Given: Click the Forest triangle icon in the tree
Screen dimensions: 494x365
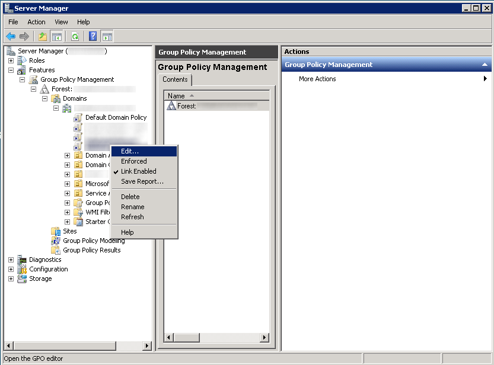Looking at the screenshot, I should (x=44, y=89).
